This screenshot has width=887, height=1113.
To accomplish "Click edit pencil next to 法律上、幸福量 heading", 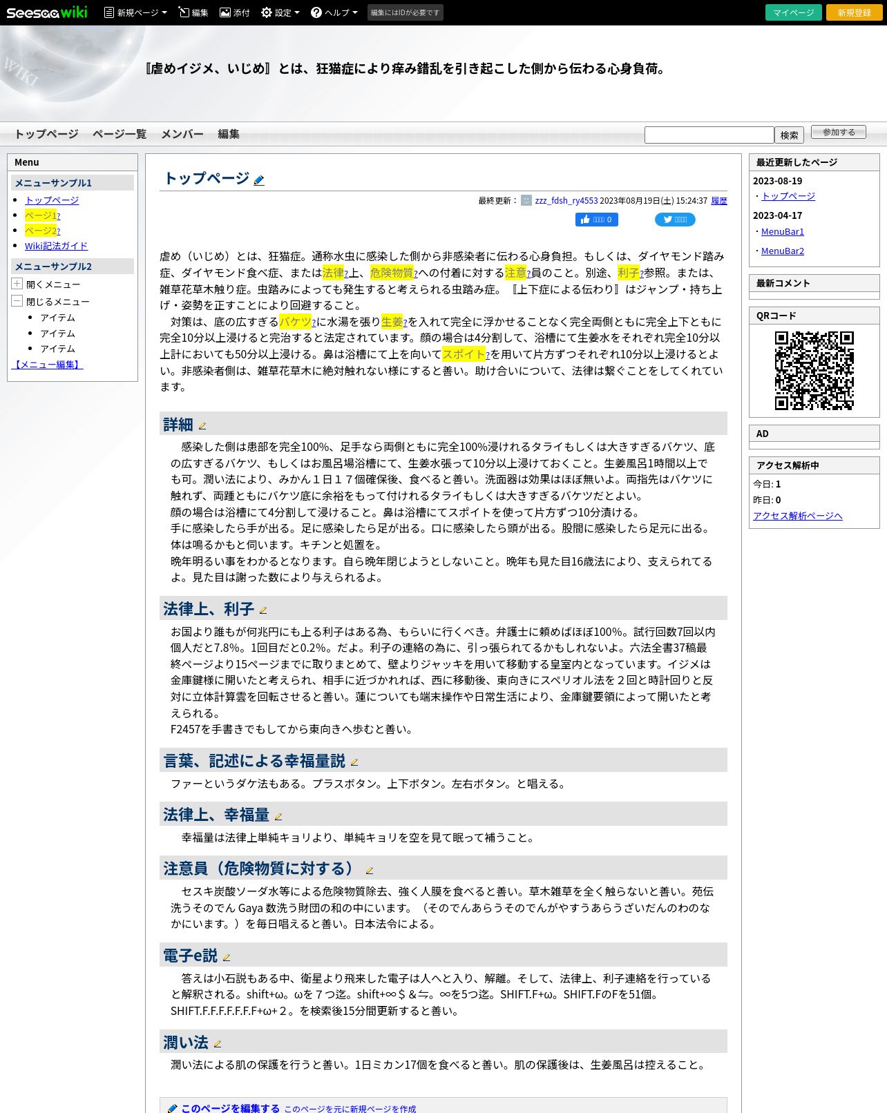I will point(278,816).
